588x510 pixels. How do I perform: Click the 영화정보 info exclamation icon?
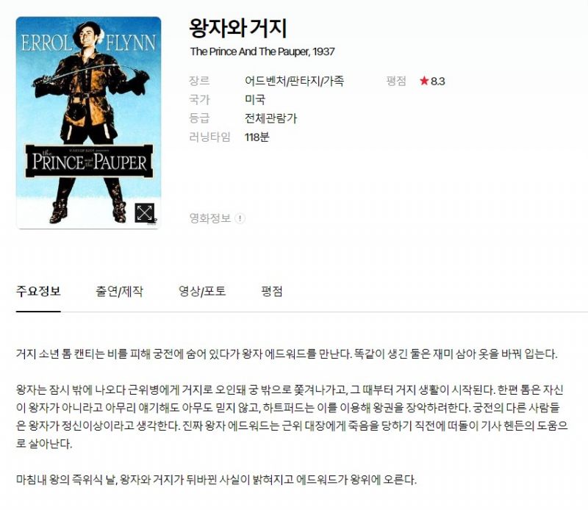240,218
